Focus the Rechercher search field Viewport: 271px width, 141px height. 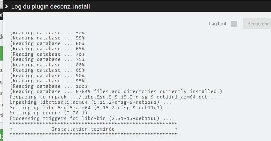point(258,24)
